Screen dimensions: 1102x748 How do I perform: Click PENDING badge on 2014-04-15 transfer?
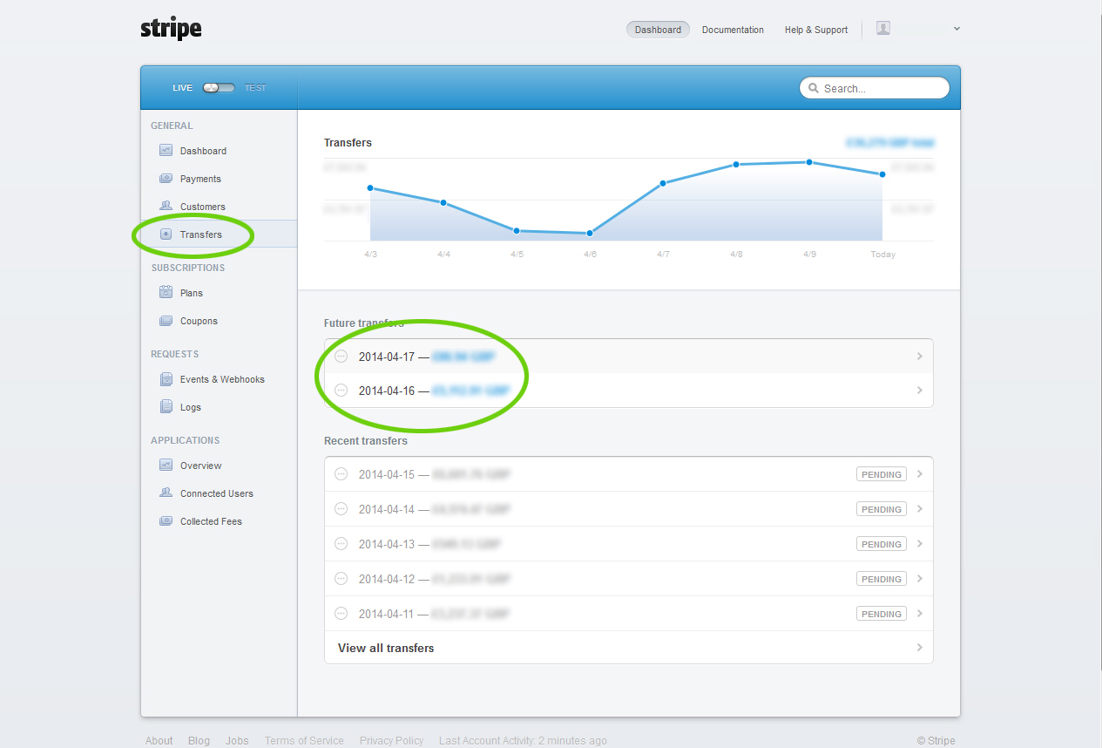[x=882, y=474]
